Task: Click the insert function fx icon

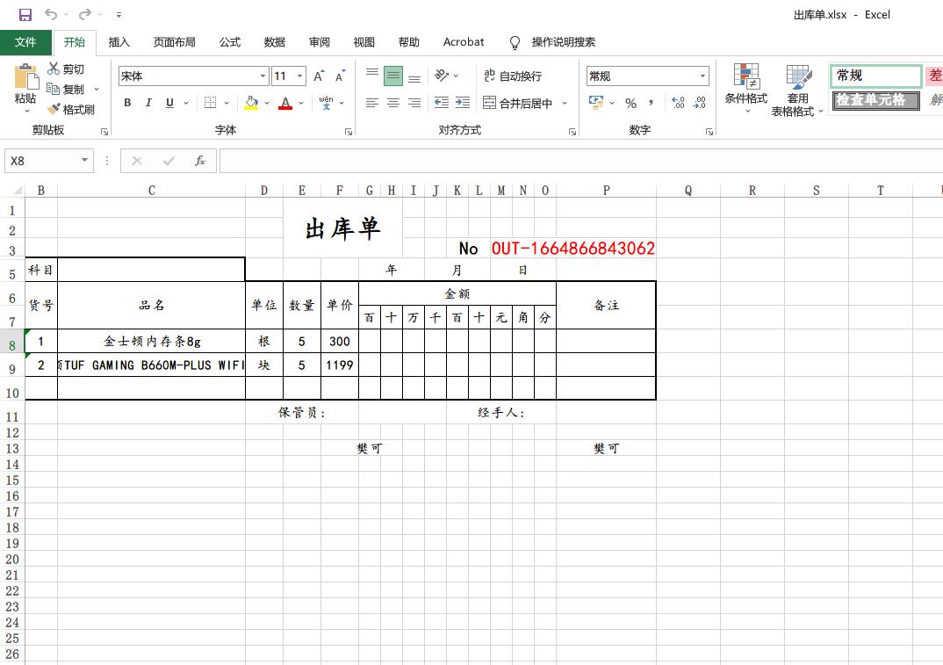Action: [x=200, y=161]
